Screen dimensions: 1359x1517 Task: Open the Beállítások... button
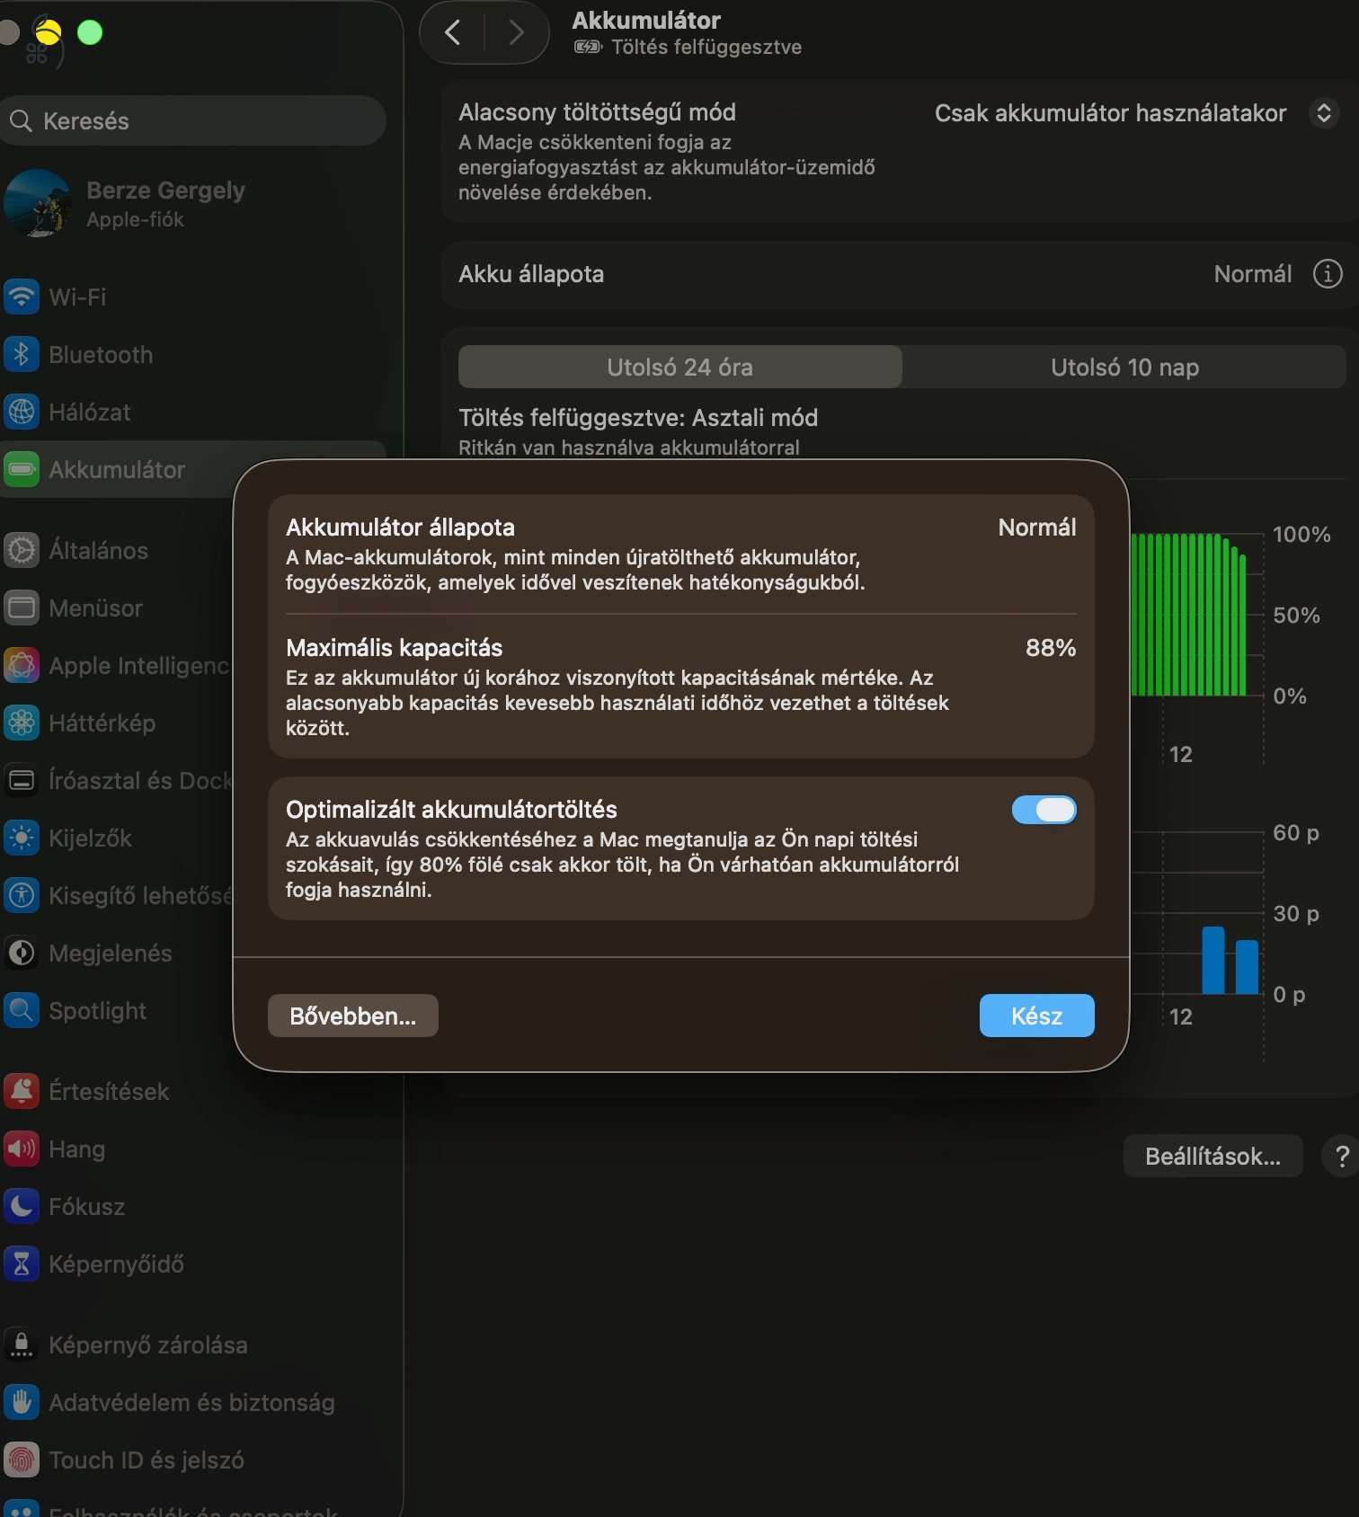click(x=1212, y=1156)
